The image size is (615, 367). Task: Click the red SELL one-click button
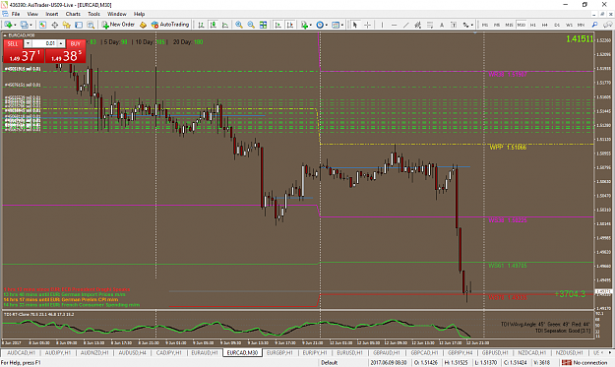point(24,51)
